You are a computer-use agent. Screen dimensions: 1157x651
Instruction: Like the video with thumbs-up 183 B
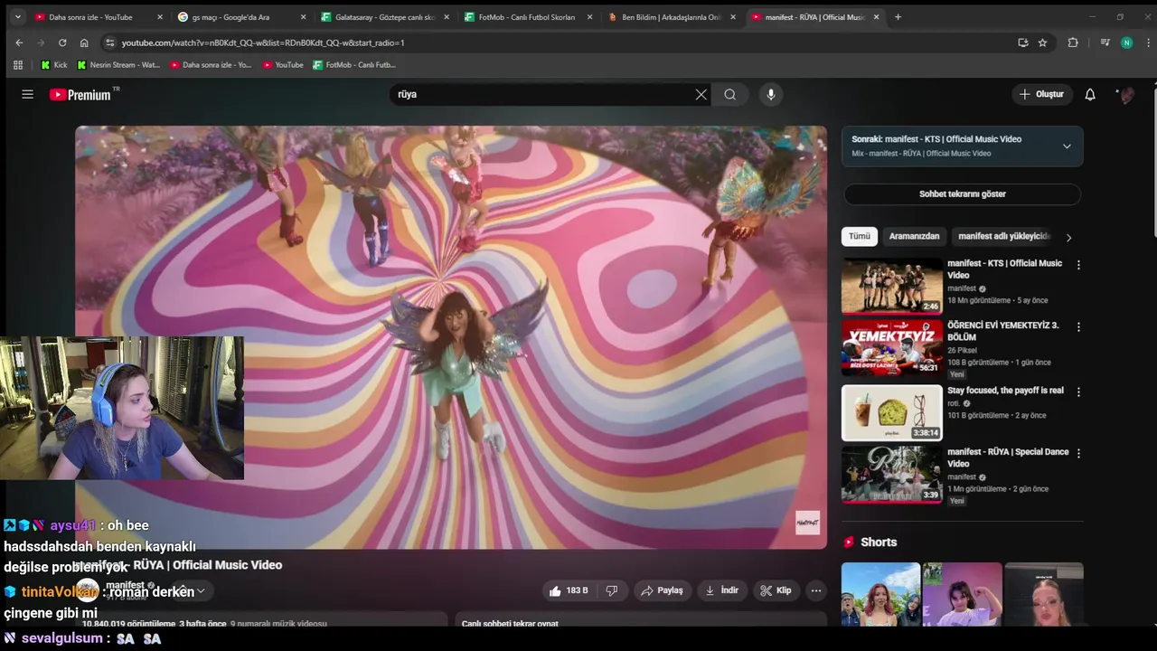click(x=569, y=590)
